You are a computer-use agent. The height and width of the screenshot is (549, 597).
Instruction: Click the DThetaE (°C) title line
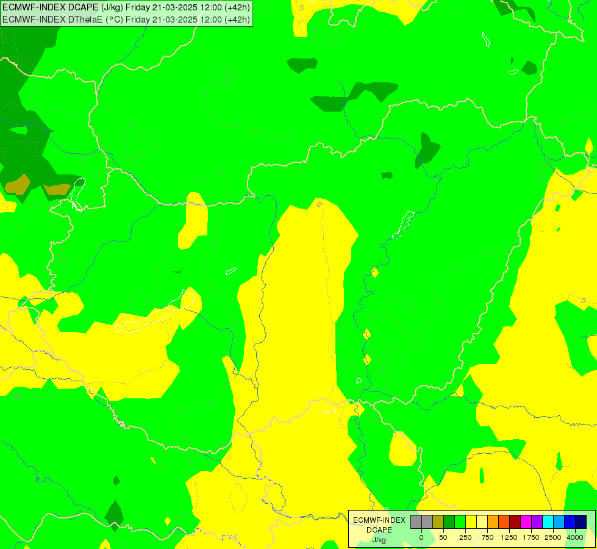(x=126, y=20)
